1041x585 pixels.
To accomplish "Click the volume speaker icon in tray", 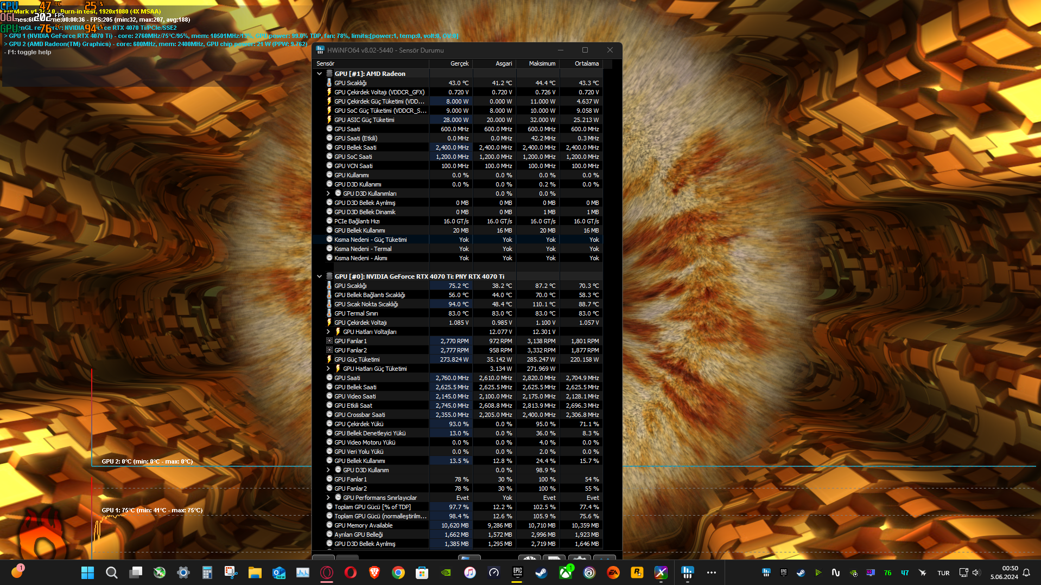I will point(976,573).
